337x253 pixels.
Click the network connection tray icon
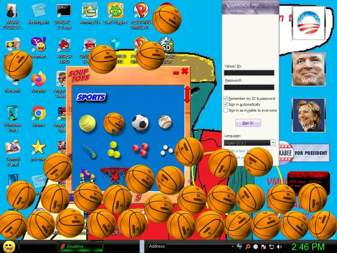[272, 246]
